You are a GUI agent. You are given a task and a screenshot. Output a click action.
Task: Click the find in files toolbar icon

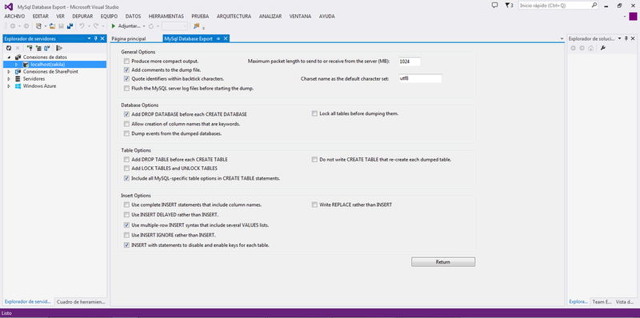pyautogui.click(x=196, y=26)
